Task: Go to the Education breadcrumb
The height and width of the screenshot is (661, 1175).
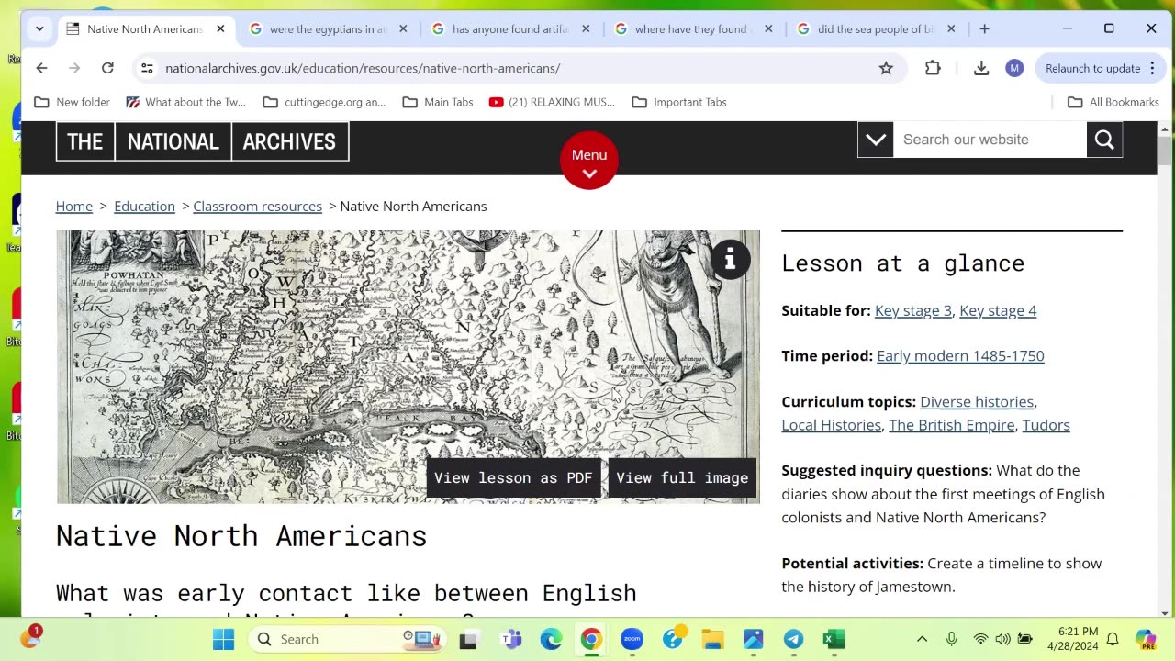Action: pyautogui.click(x=144, y=206)
